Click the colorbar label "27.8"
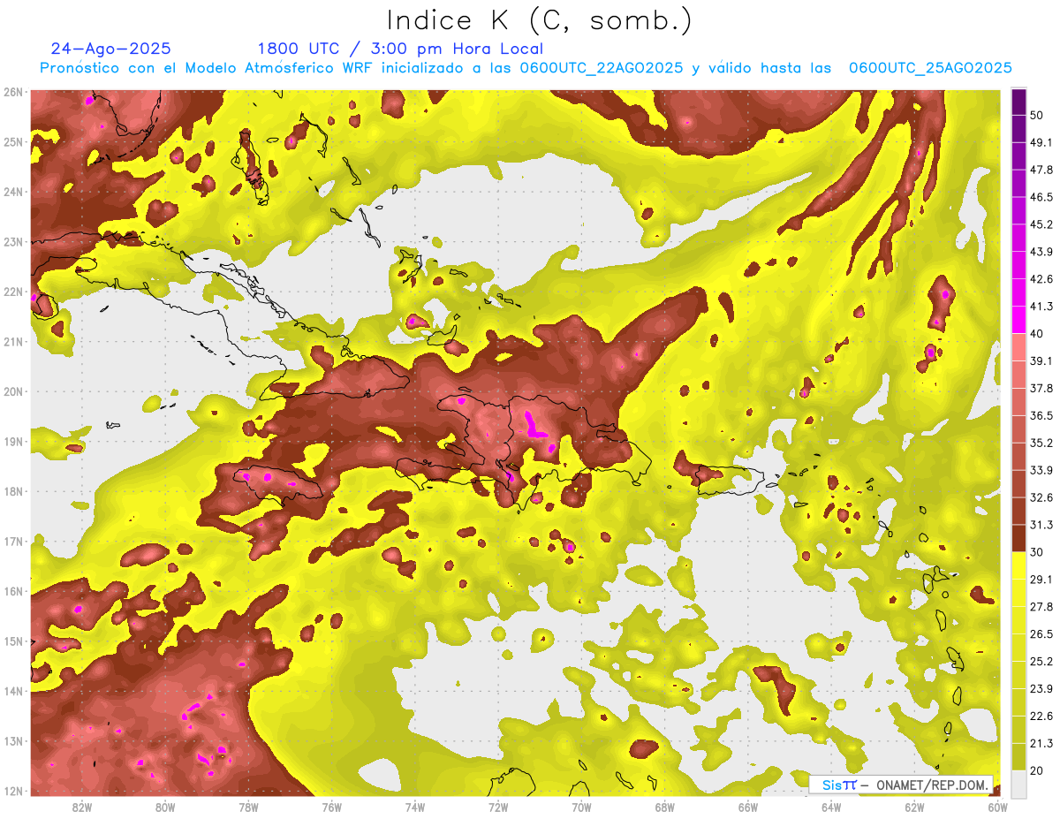Image resolution: width=1060 pixels, height=819 pixels. 1041,607
